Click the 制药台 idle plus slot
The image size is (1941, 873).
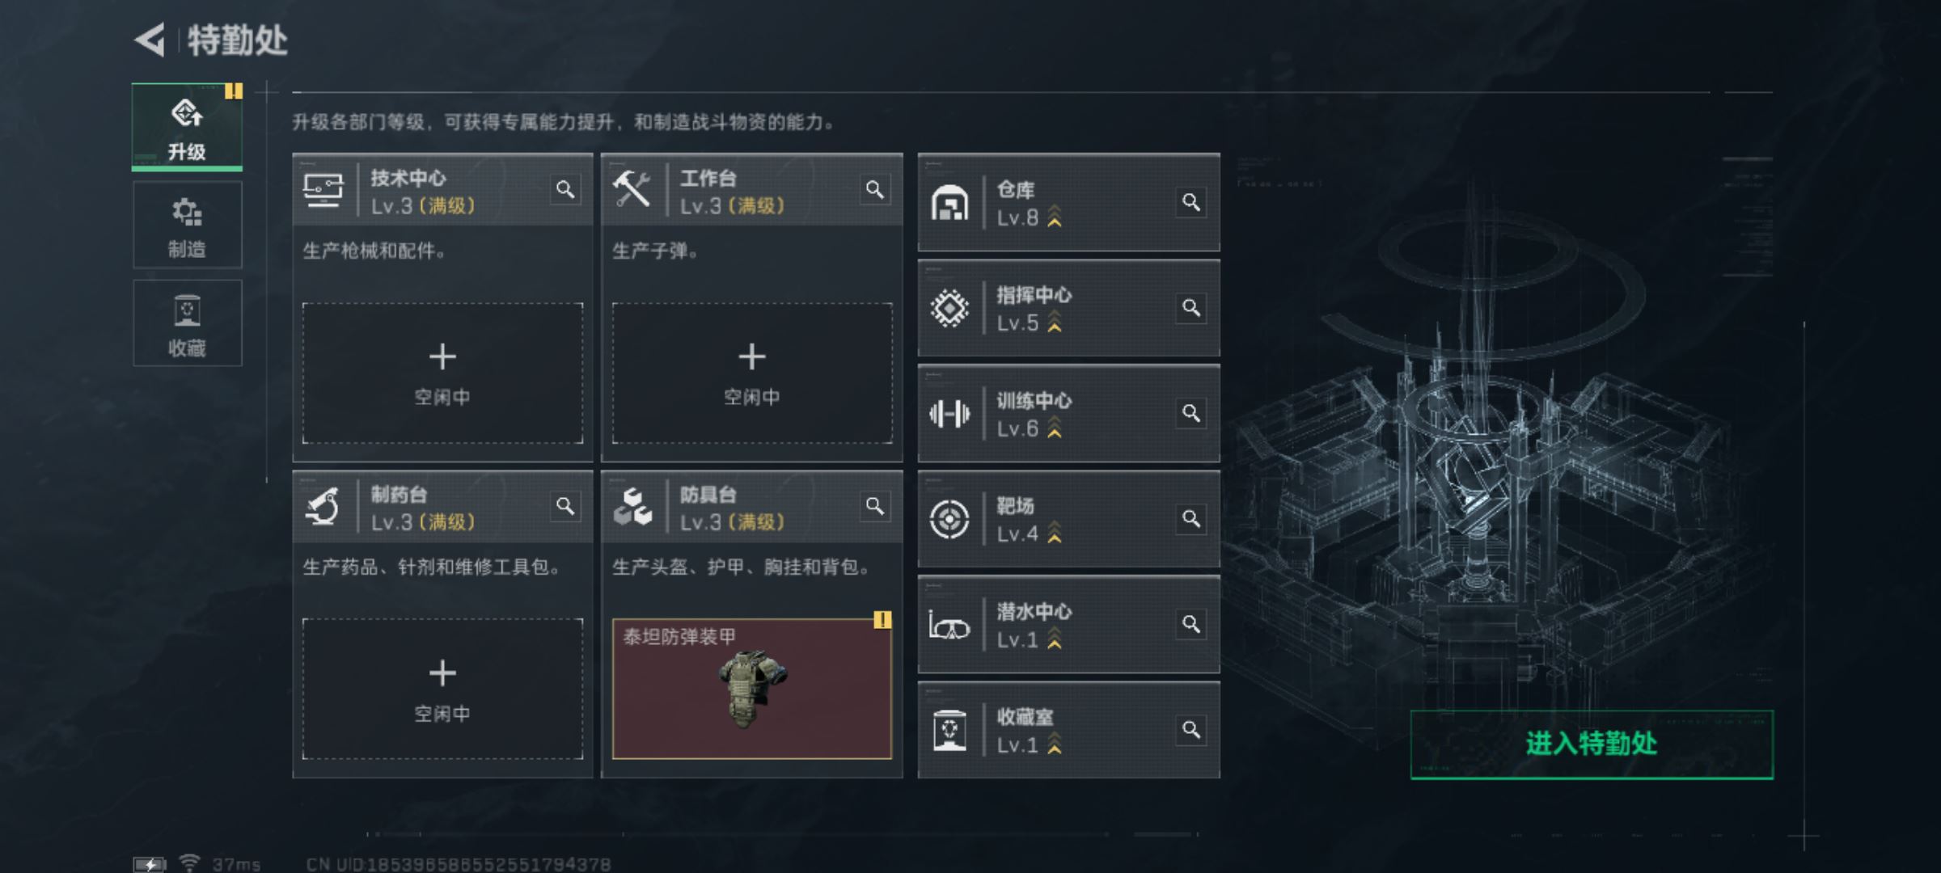(442, 690)
